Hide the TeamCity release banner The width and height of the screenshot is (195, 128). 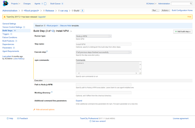pyautogui.click(x=189, y=17)
